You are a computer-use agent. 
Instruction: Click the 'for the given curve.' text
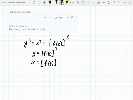point(18,26)
